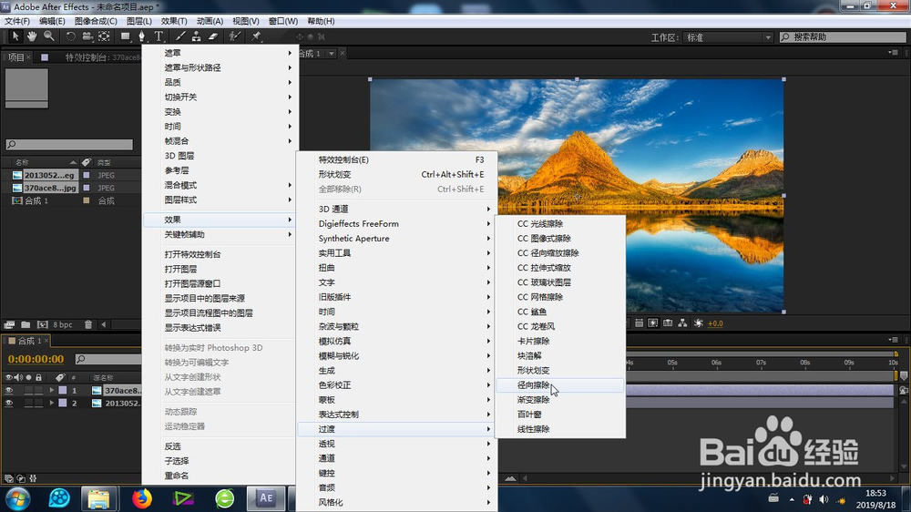Image resolution: width=911 pixels, height=512 pixels.
Task: Open Firefox from the taskbar
Action: coord(141,498)
